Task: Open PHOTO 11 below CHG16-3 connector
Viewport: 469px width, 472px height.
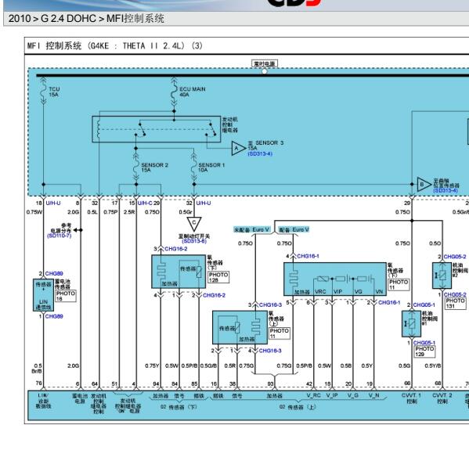Action: (280, 333)
